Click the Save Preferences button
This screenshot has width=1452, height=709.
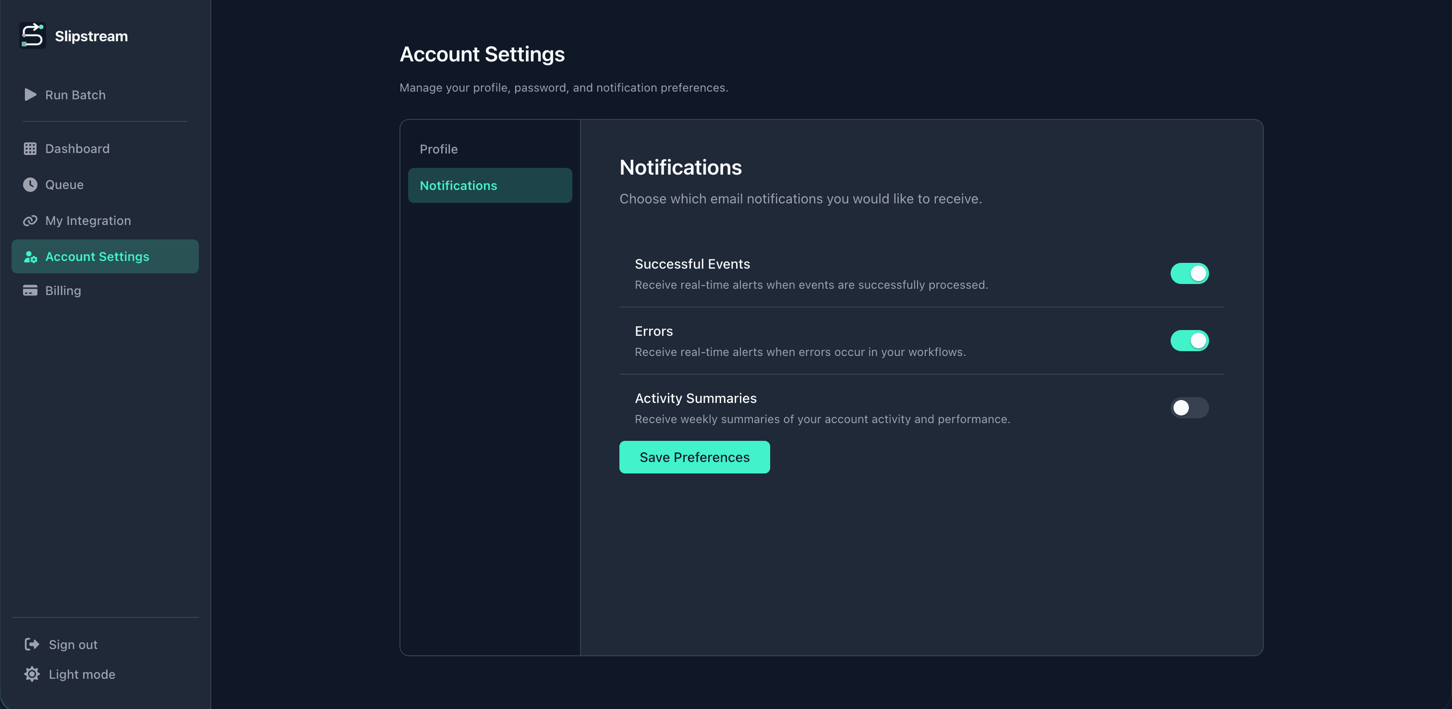(x=694, y=457)
